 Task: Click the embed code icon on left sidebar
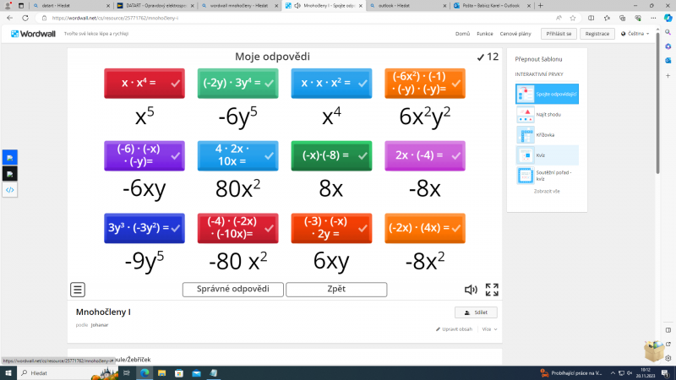click(9, 190)
